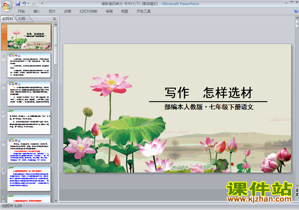Open the undo history dropdown arrow
Image resolution: width=299 pixels, height=210 pixels.
click(28, 4)
